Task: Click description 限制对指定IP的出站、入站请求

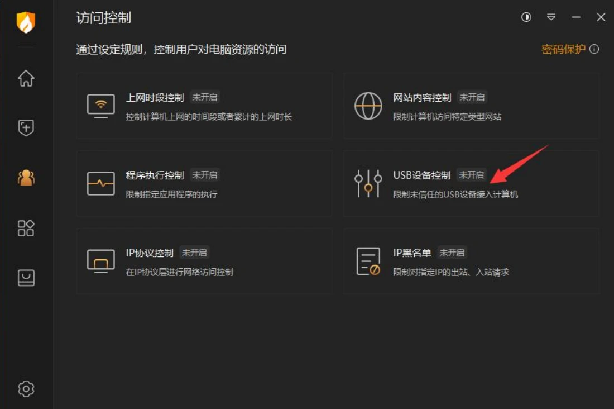Action: point(451,272)
